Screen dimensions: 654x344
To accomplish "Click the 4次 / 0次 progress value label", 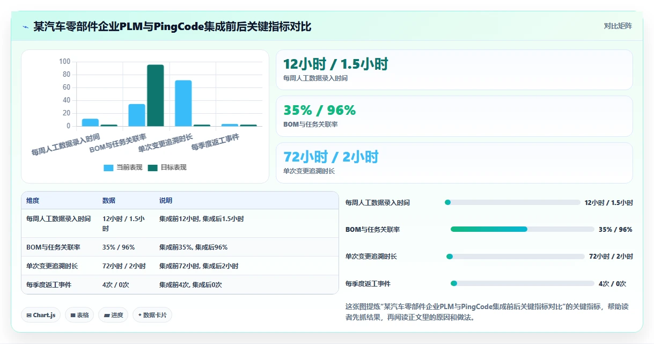I will click(x=613, y=283).
